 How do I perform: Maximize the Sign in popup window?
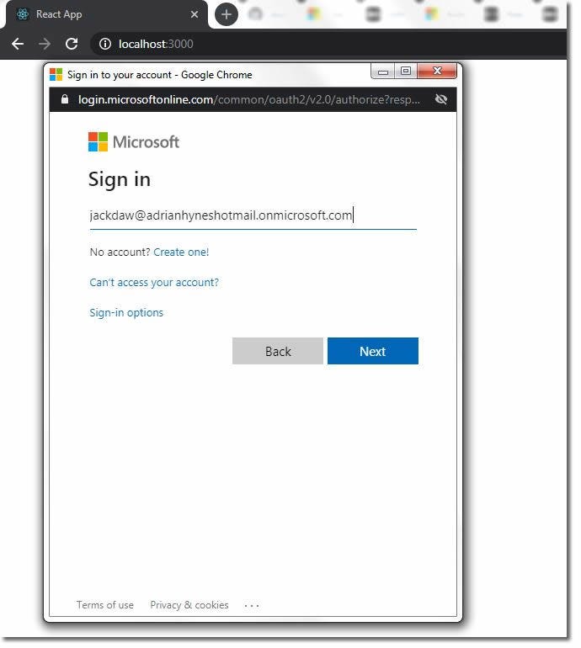[406, 71]
